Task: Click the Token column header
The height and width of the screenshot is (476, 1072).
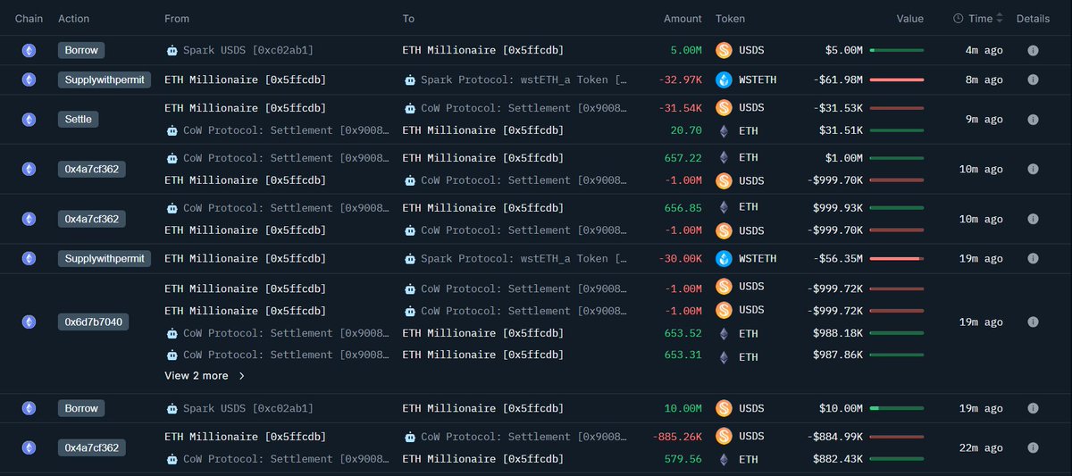Action: coord(730,19)
